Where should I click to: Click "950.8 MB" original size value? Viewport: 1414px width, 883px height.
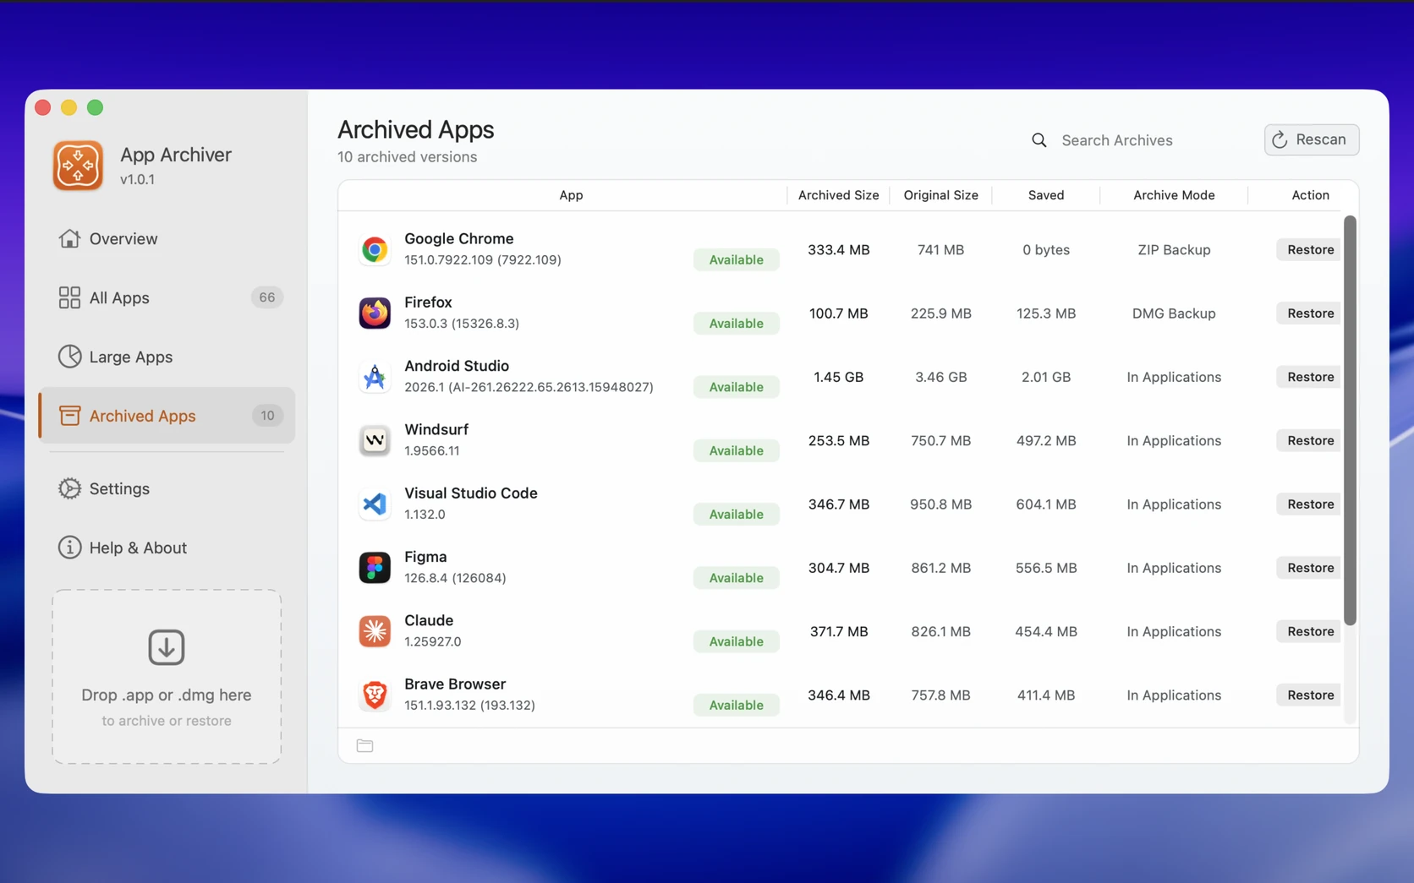[940, 504]
